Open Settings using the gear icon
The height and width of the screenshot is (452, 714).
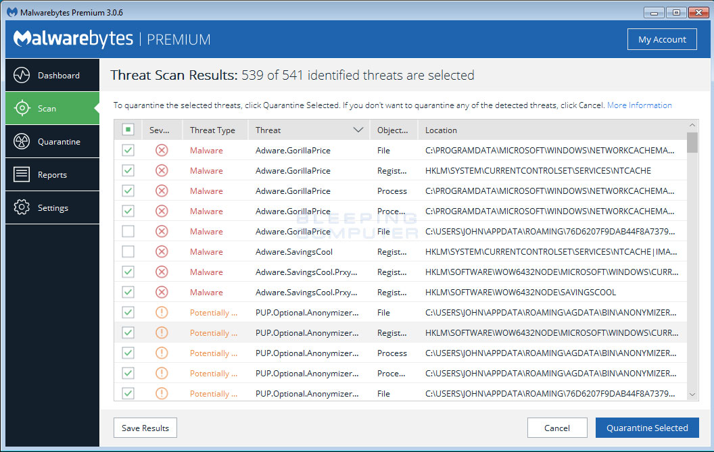(23, 207)
